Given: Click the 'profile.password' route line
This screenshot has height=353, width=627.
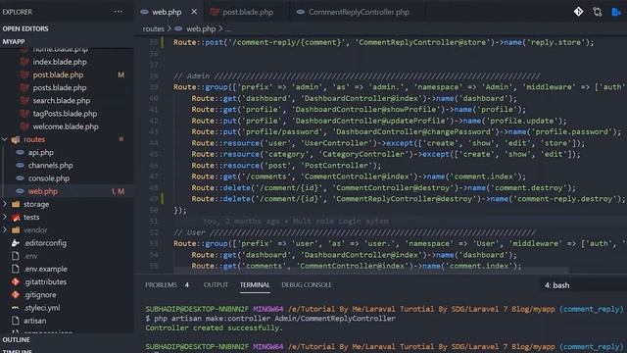Looking at the screenshot, I should click(x=407, y=131).
